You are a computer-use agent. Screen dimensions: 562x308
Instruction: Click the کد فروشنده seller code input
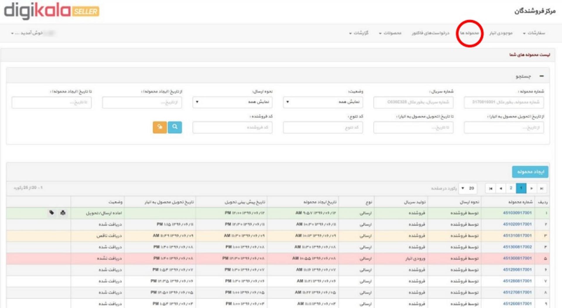tap(232, 127)
